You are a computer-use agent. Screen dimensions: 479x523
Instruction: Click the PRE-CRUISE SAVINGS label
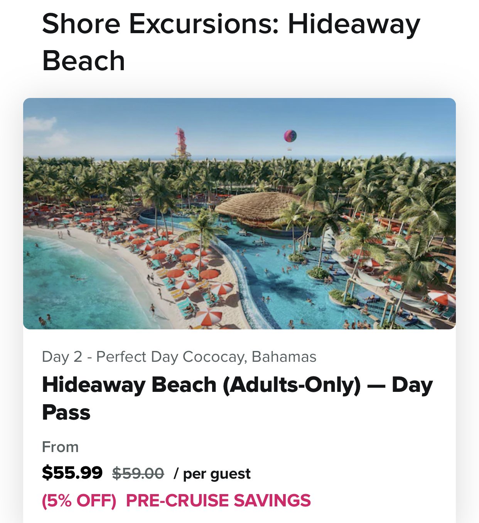(218, 500)
